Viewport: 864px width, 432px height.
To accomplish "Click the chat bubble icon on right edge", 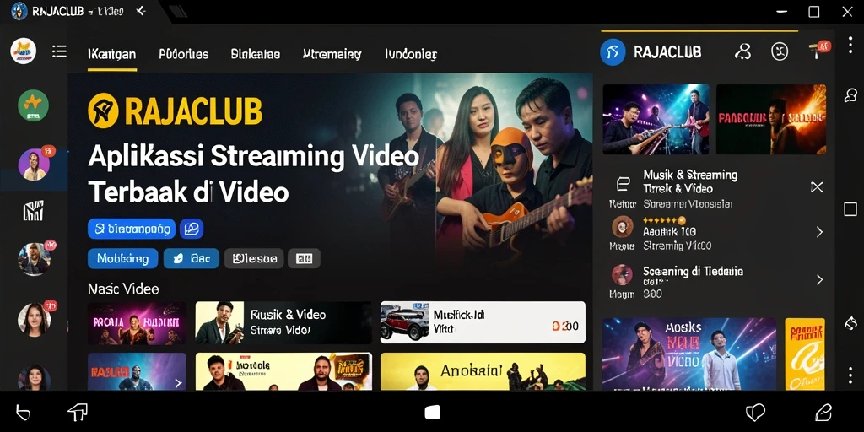I will pyautogui.click(x=850, y=95).
